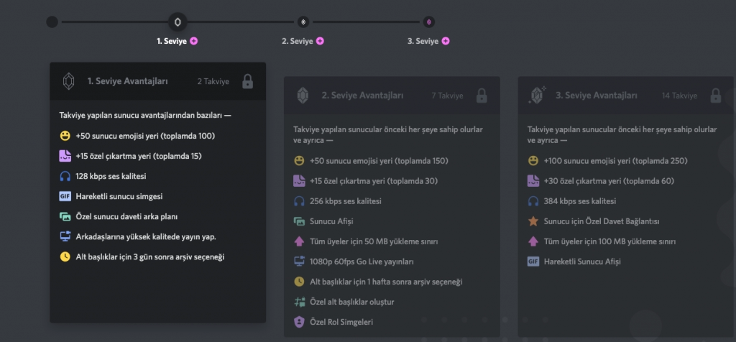Screen dimensions: 736x342
Task: Select the 1. Seviye label
Action: click(171, 41)
